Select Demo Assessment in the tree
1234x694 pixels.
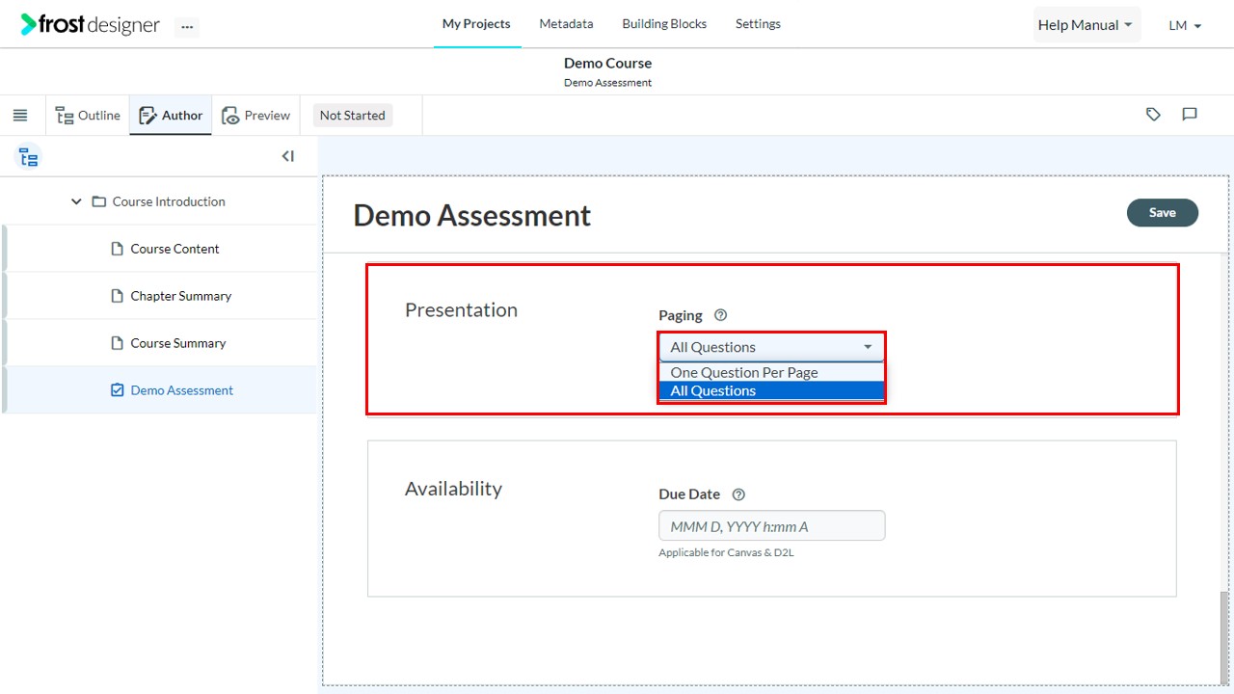tap(182, 390)
